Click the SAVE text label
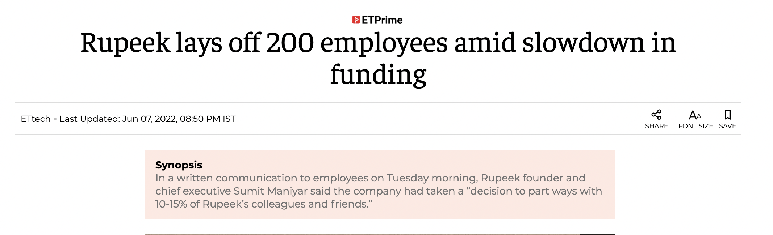This screenshot has height=235, width=773. (727, 126)
